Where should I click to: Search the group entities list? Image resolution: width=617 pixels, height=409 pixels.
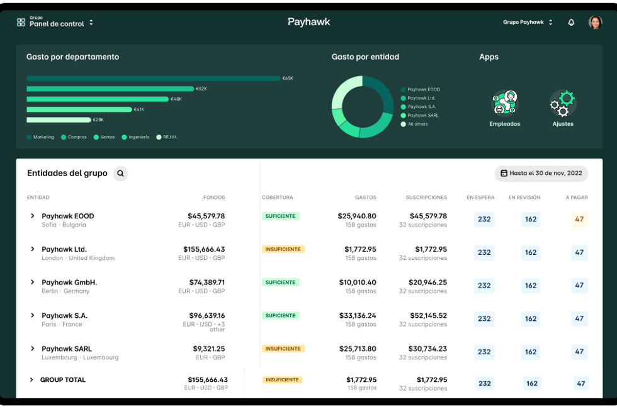(x=120, y=174)
